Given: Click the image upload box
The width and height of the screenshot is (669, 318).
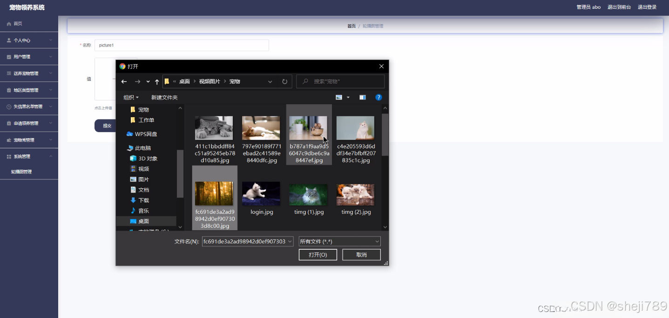Looking at the screenshot, I should [x=105, y=79].
